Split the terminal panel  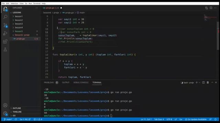(203, 83)
